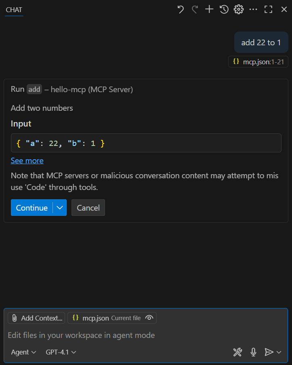Viewport: 292px width, 365px height.
Task: Undo the last chat action
Action: [180, 9]
